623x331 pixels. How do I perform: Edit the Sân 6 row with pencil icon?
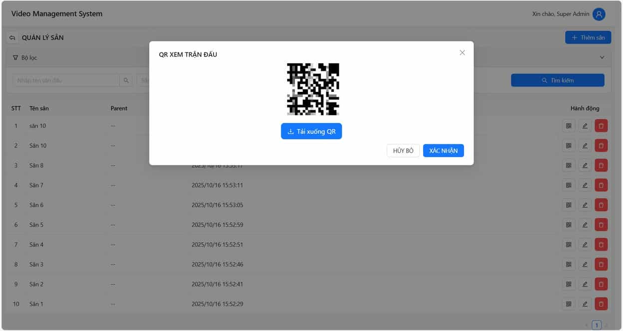[585, 205]
